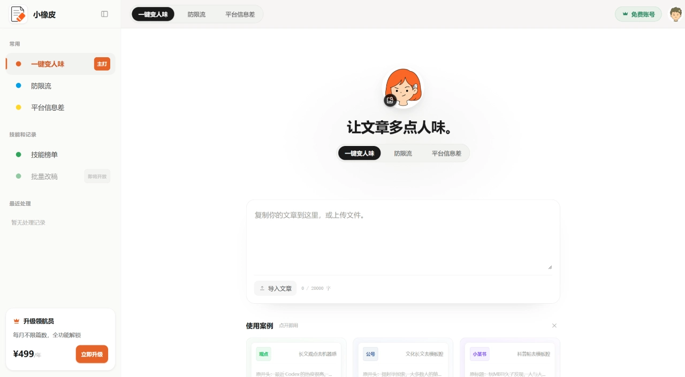The image size is (685, 377).
Task: Open 一键变人味 in the sidebar
Action: [60, 64]
